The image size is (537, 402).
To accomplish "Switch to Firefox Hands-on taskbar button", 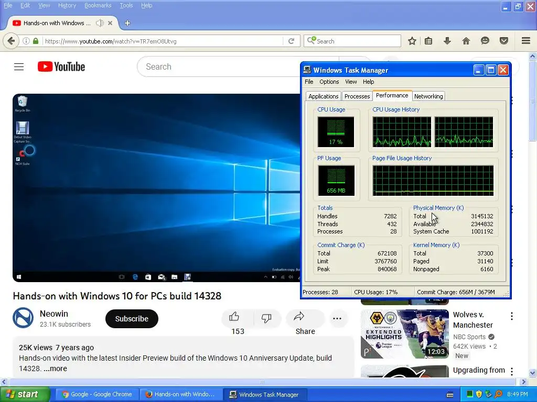I will (180, 395).
